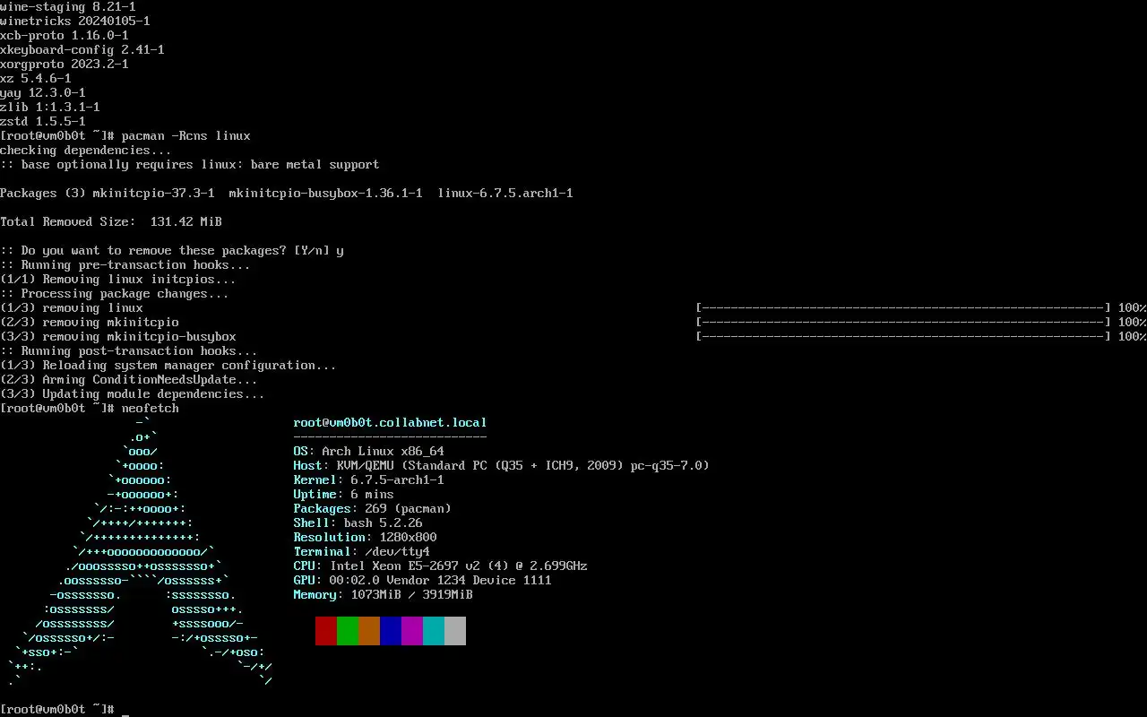Click the 'Uptime: 6 mins' line
Image resolution: width=1147 pixels, height=717 pixels.
[x=344, y=495]
